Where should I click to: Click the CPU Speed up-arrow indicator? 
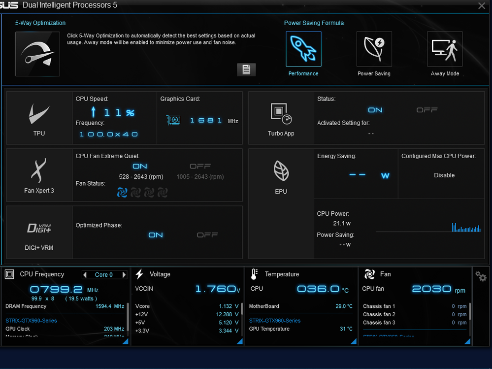tap(93, 112)
